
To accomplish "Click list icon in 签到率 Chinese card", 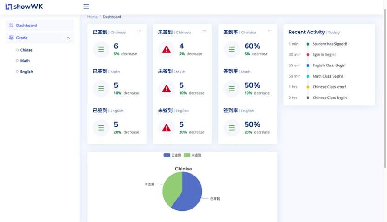I will (232, 50).
